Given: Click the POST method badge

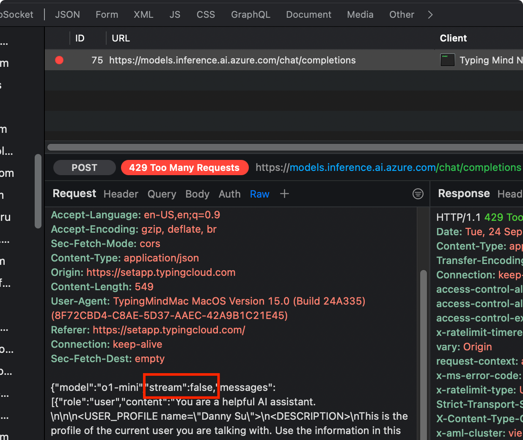Looking at the screenshot, I should pos(84,168).
